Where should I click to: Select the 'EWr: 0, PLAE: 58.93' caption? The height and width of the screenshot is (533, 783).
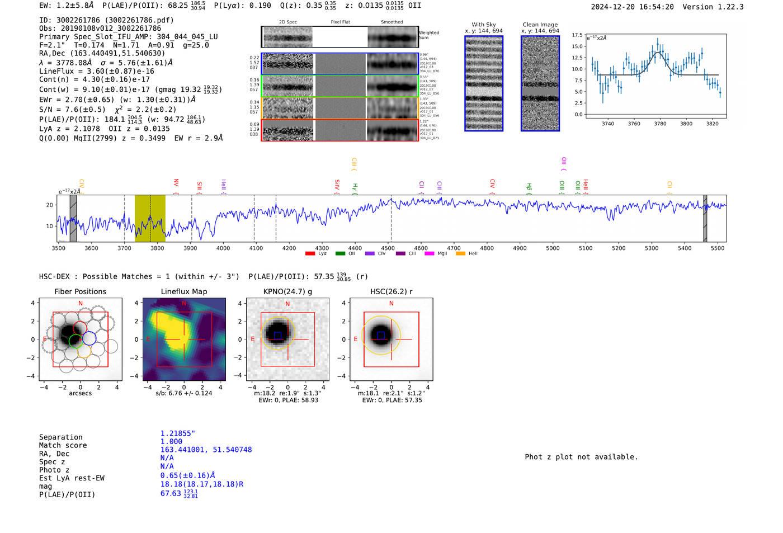coord(289,400)
